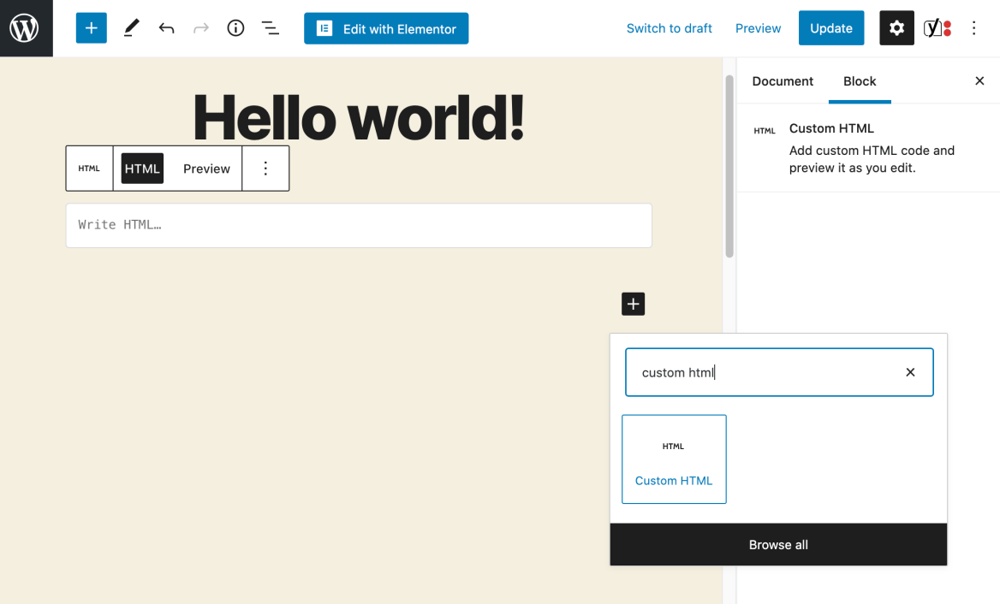The height and width of the screenshot is (604, 1000).
Task: Open the block list view outline
Action: point(271,28)
